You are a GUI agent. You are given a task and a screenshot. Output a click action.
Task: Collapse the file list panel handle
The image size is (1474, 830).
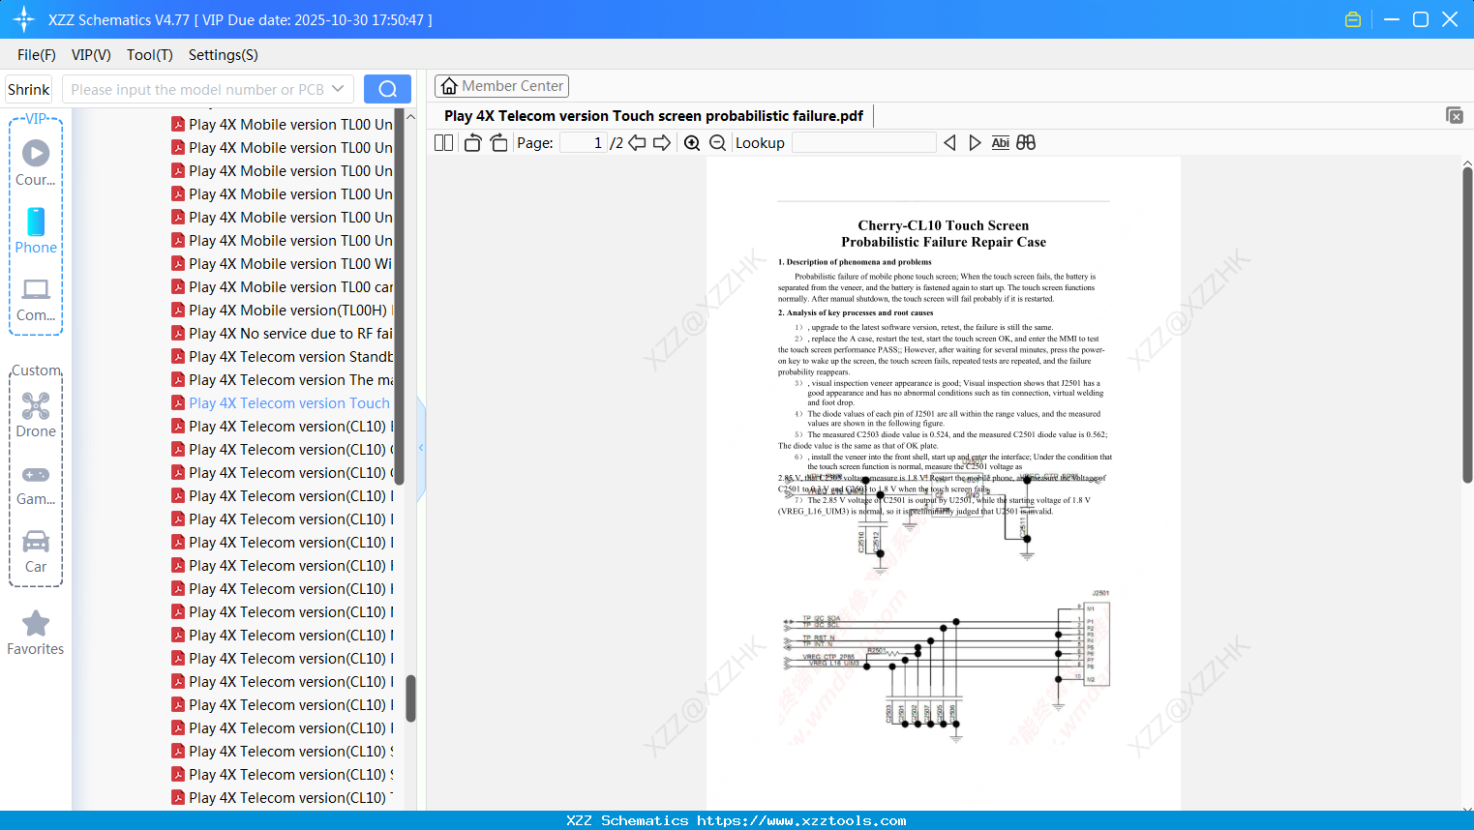(421, 448)
